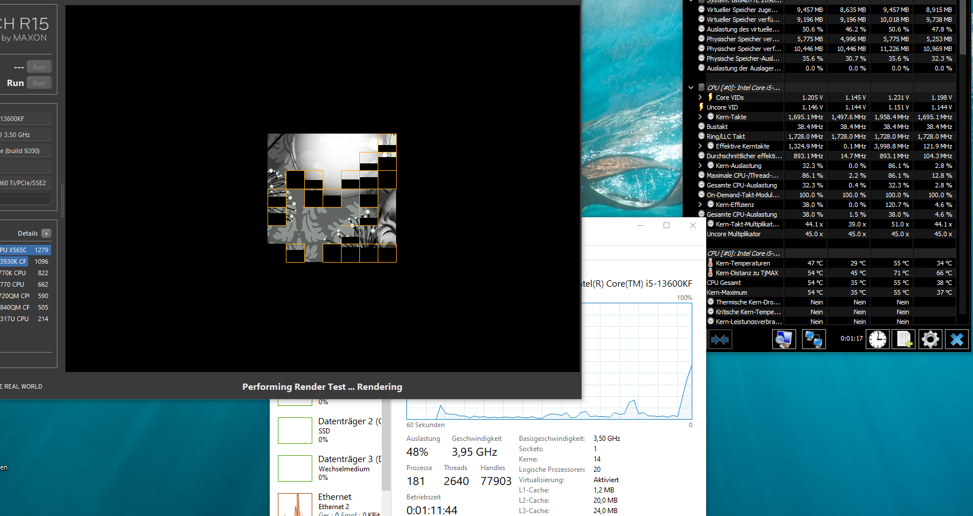Click the '0:01:17' elapsed timer in HWiNFO
Viewport: 973px width, 516px height.
(852, 338)
